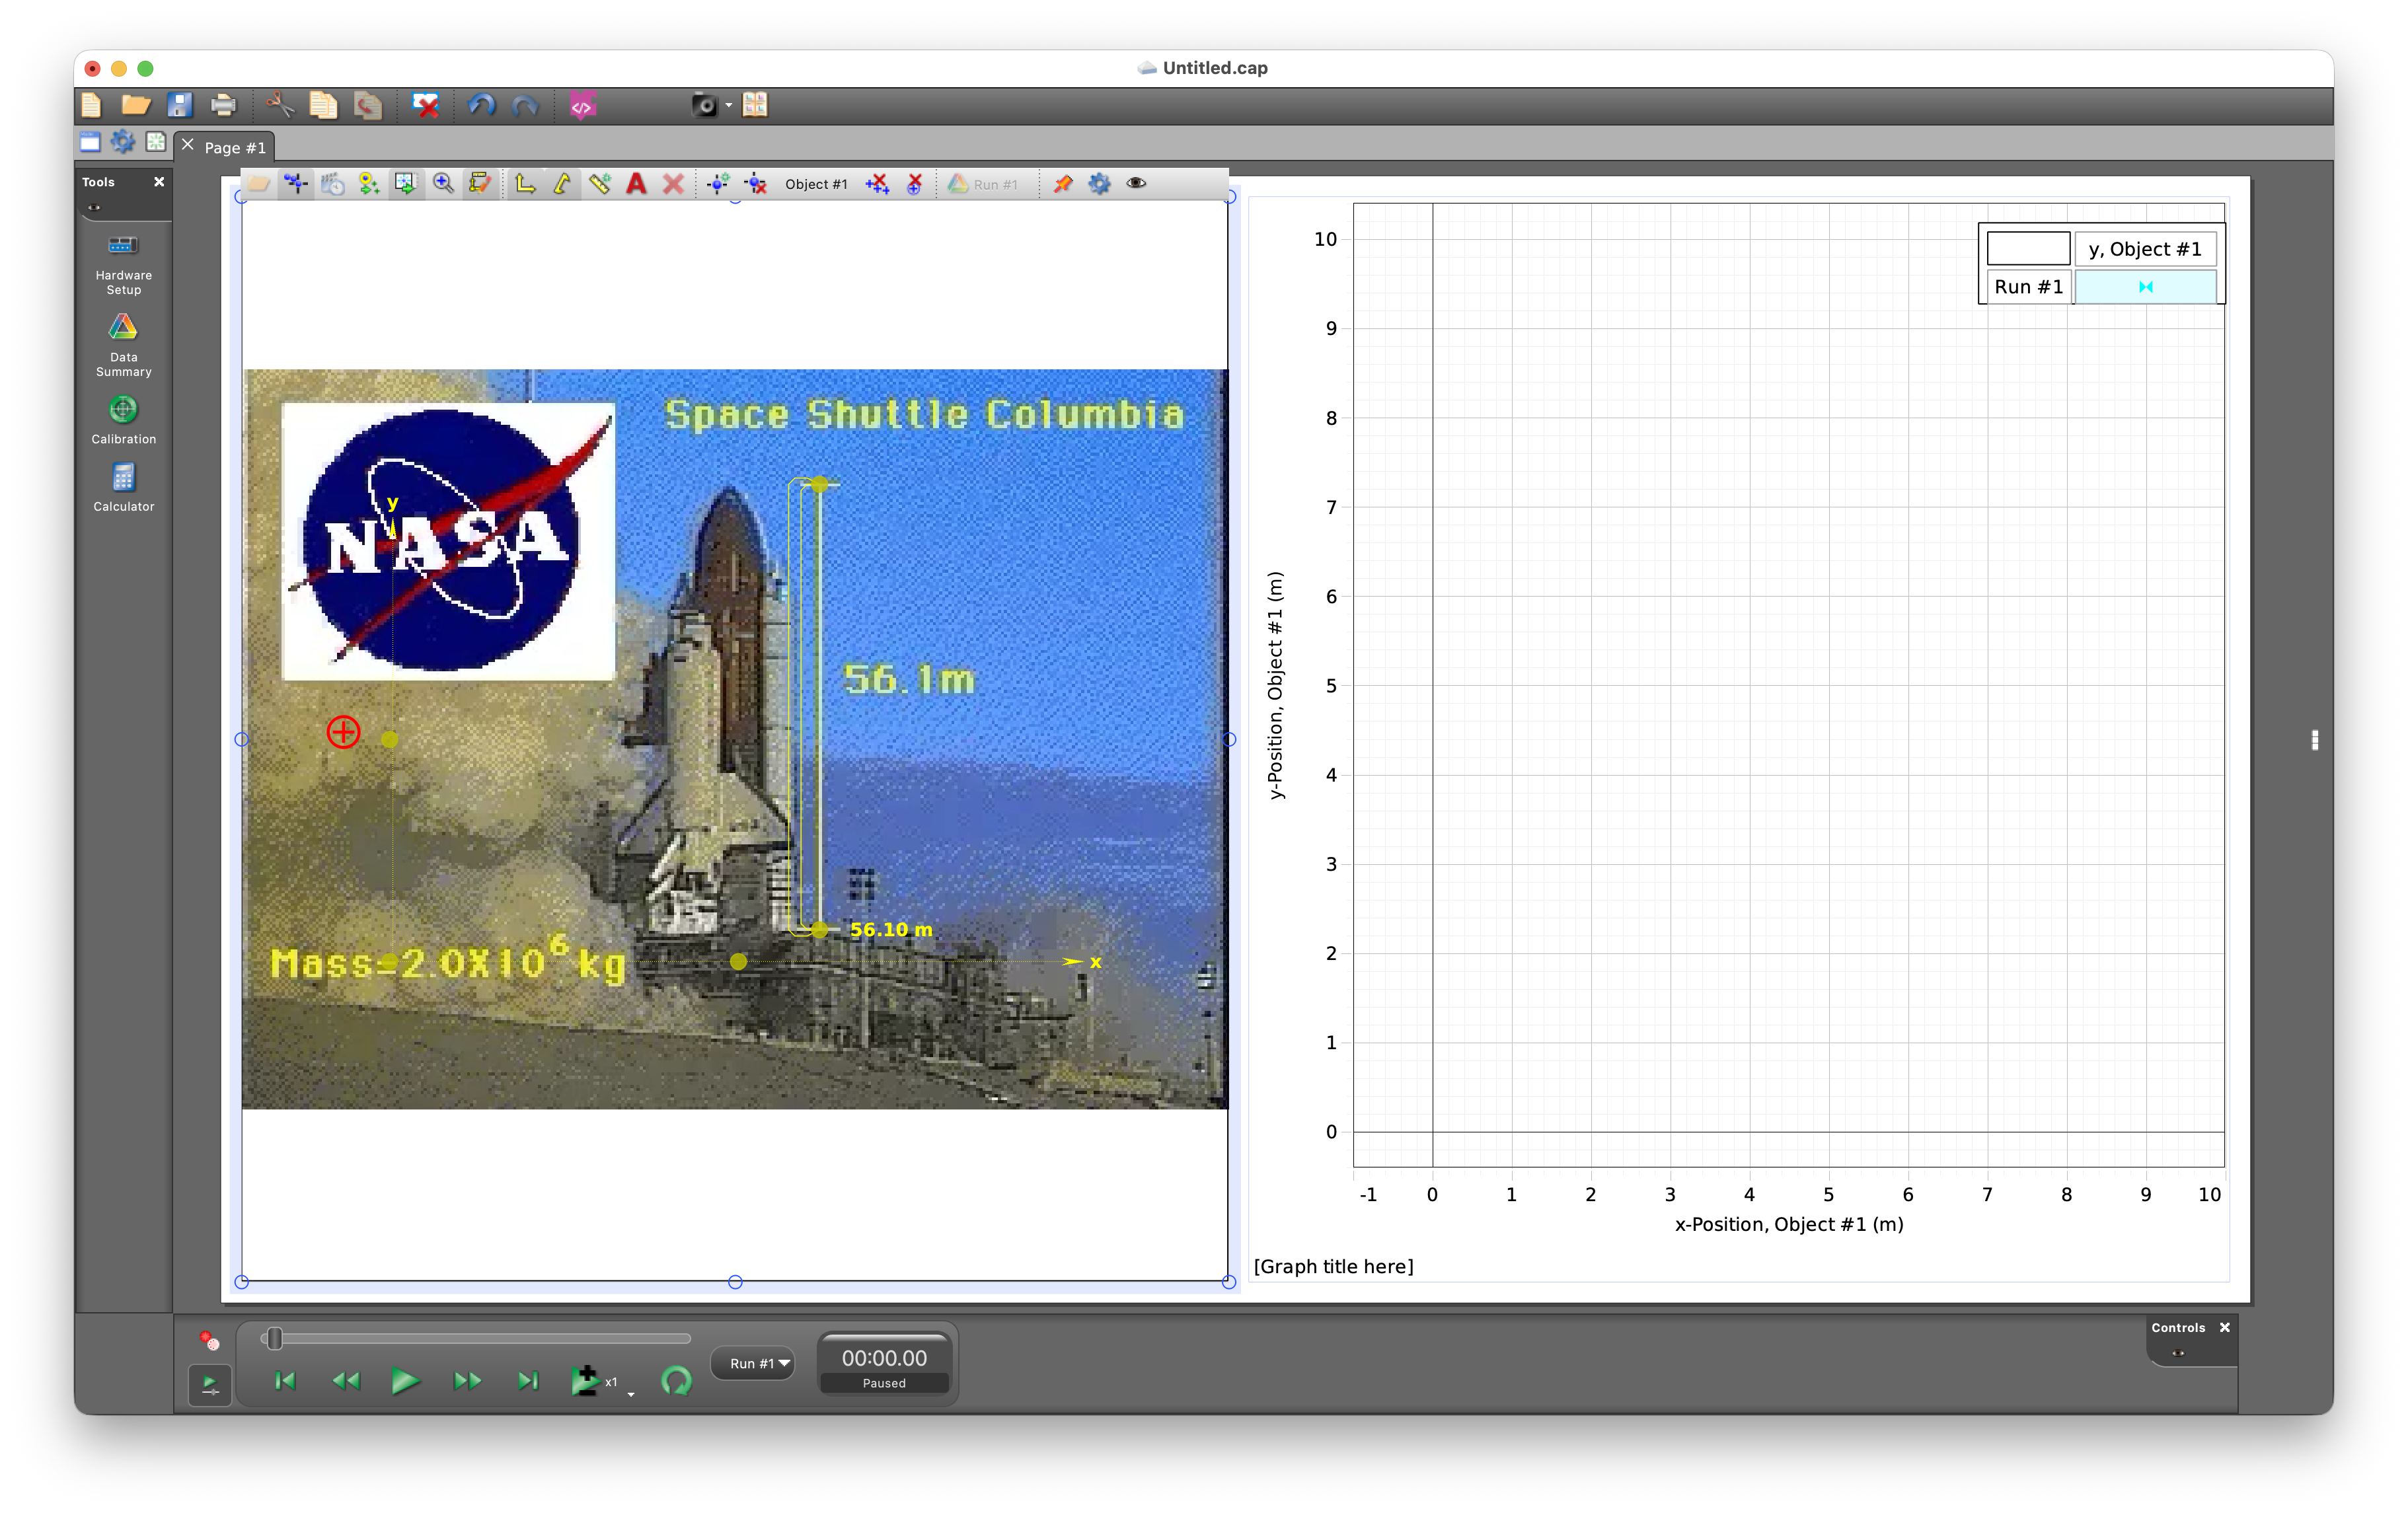Open page settings gear beside the tabs

pos(123,142)
